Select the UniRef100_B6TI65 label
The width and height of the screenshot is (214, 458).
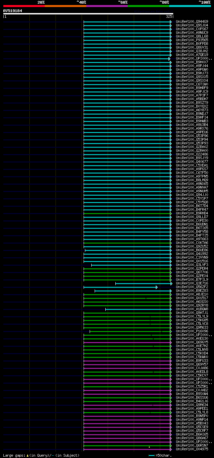coord(192,228)
